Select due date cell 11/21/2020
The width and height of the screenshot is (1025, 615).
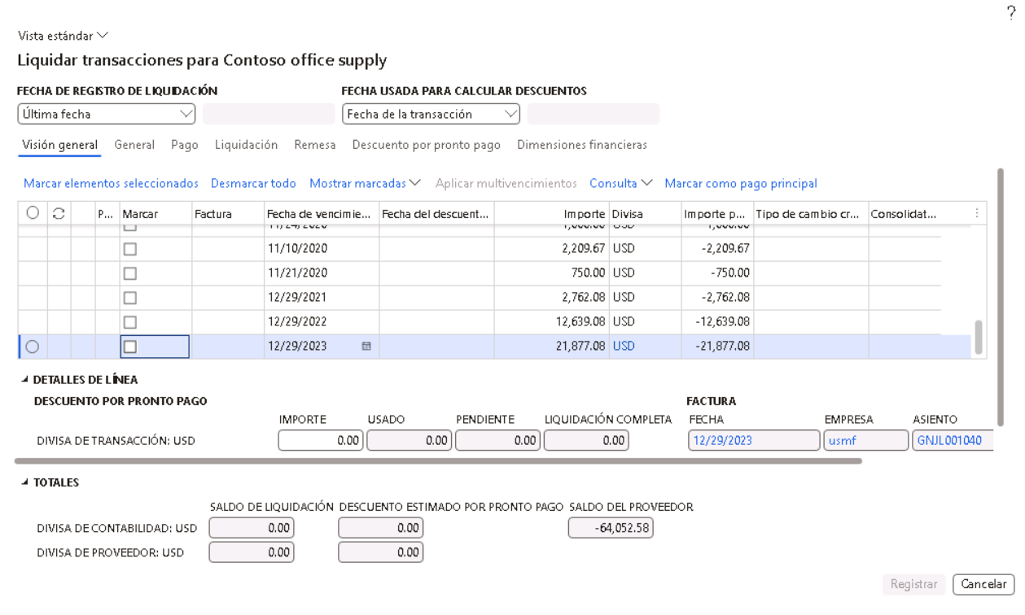point(321,273)
